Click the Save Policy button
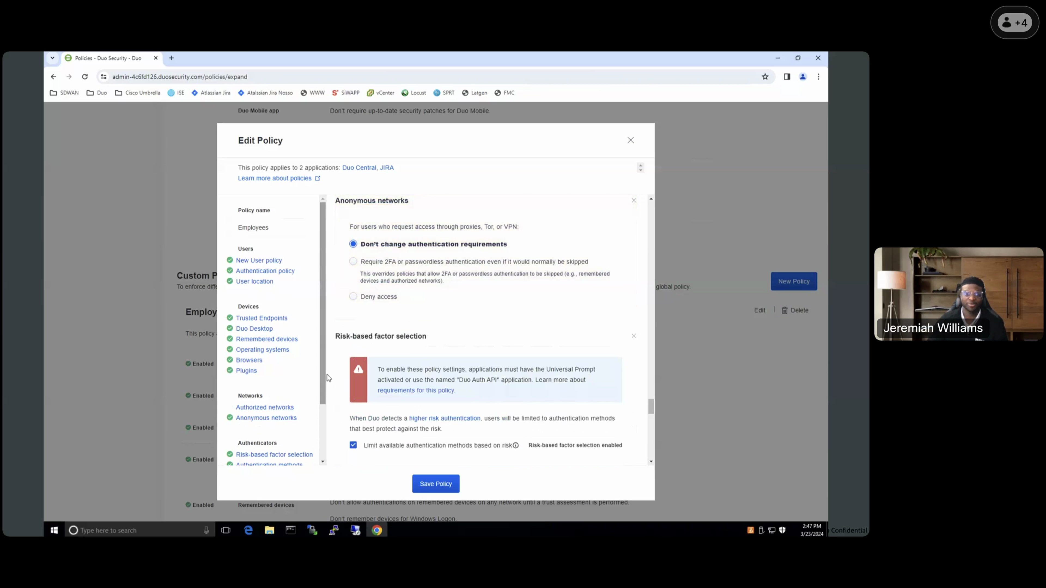The width and height of the screenshot is (1046, 588). [x=435, y=484]
